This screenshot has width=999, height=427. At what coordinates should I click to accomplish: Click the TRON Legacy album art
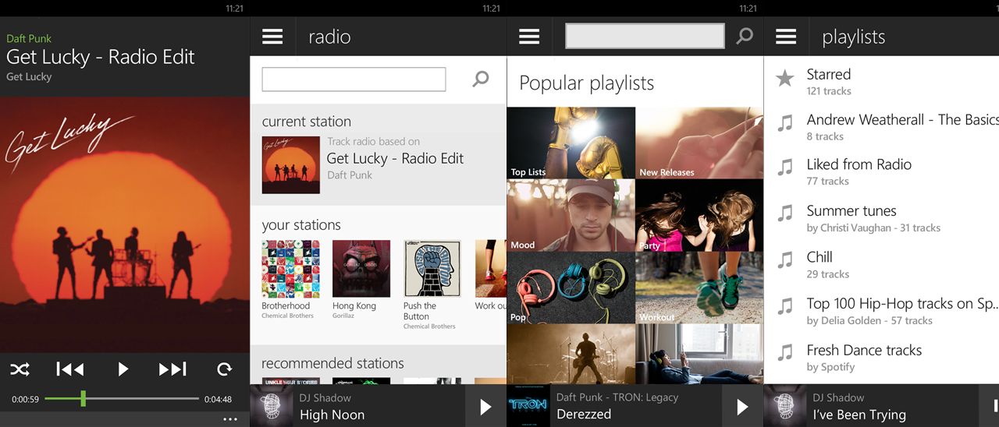[x=528, y=405]
